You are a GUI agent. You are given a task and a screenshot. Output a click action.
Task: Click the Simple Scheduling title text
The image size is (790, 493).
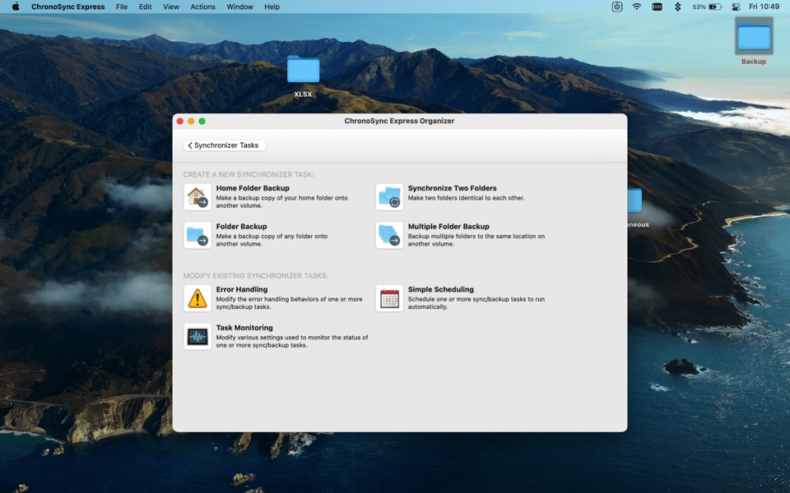coord(441,289)
